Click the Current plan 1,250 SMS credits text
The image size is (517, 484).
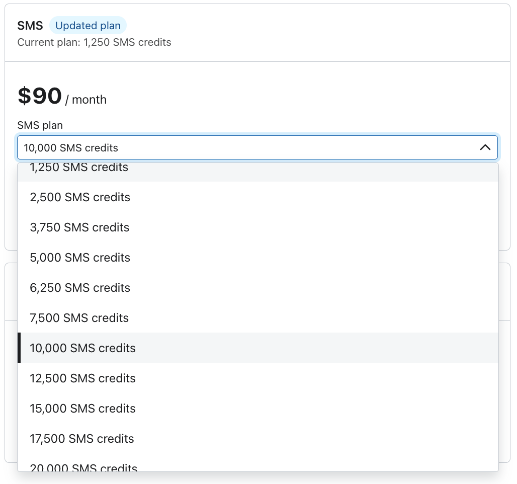click(x=94, y=42)
